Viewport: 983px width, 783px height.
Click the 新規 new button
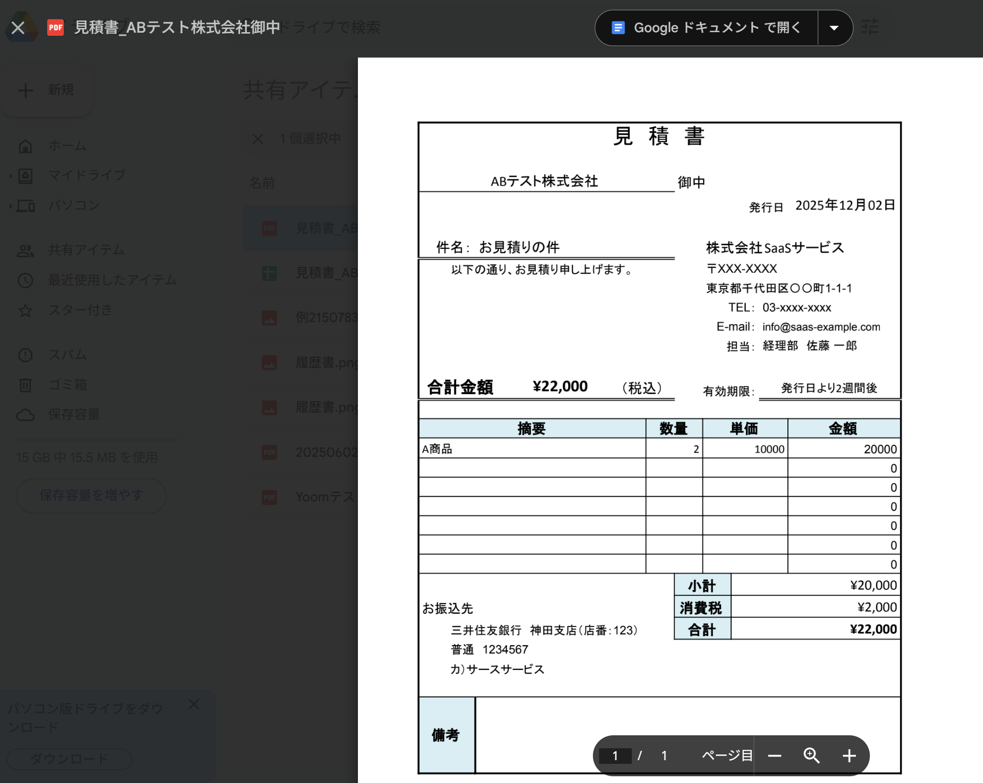pyautogui.click(x=47, y=90)
